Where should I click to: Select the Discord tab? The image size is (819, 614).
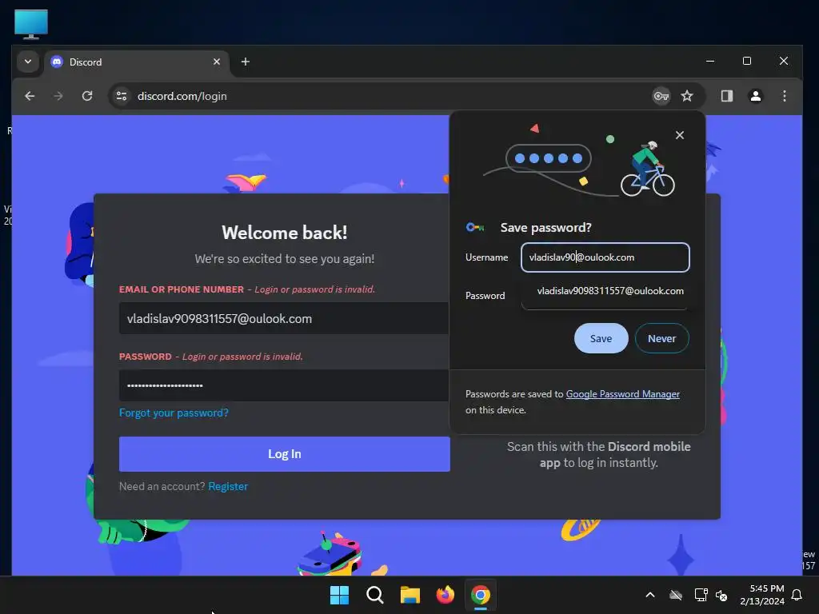pyautogui.click(x=136, y=62)
